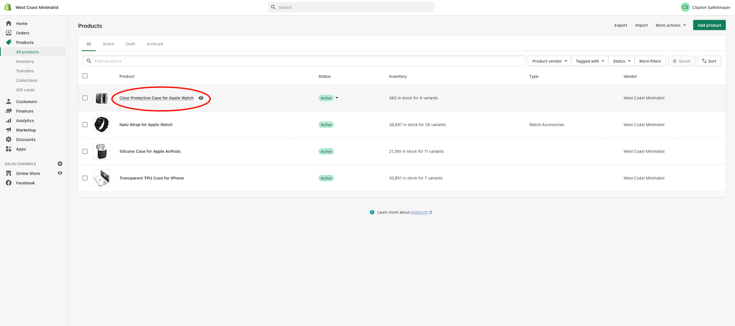
Task: Open Tagged with filter dropdown
Action: point(590,61)
